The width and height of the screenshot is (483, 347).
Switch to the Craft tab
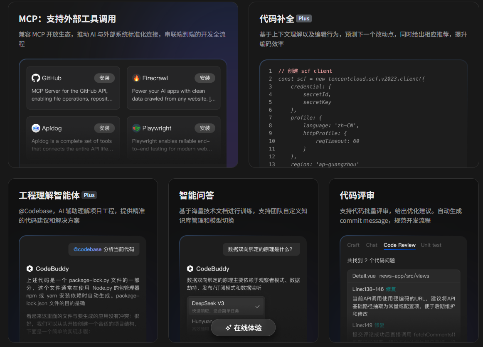coord(353,245)
